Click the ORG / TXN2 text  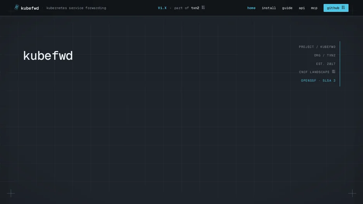pyautogui.click(x=325, y=55)
